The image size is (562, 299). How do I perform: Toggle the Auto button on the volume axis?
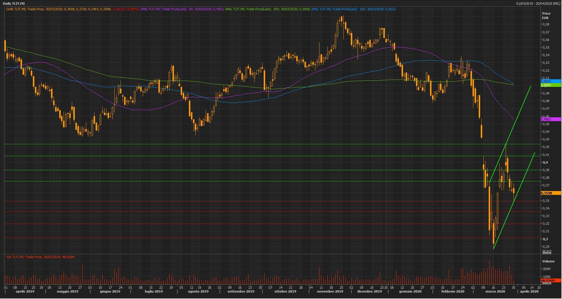point(547,283)
